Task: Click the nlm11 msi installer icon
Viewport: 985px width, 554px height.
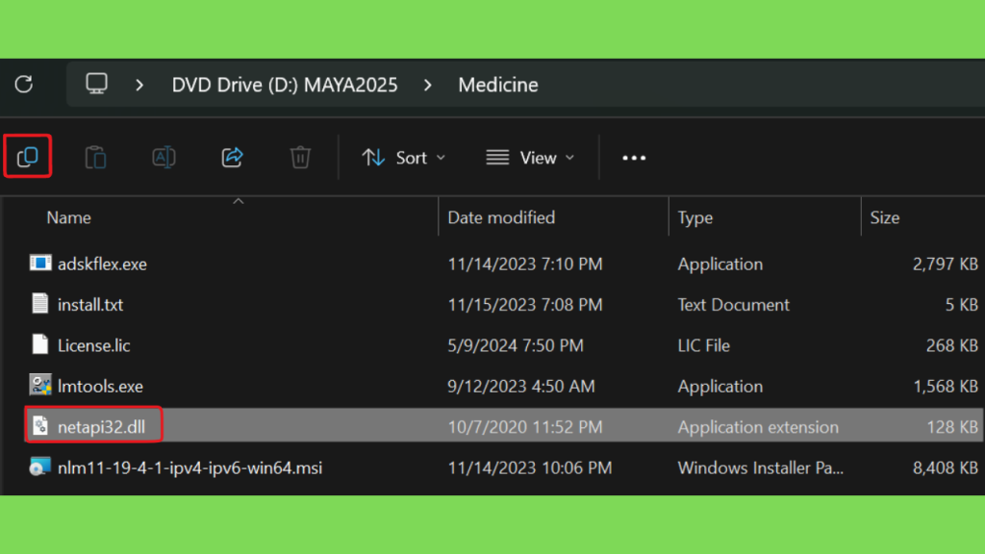Action: click(x=40, y=467)
